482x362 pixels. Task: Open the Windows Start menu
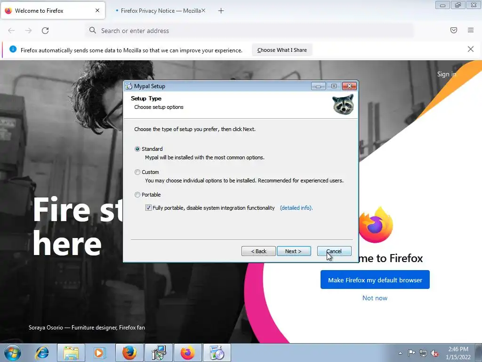13,353
